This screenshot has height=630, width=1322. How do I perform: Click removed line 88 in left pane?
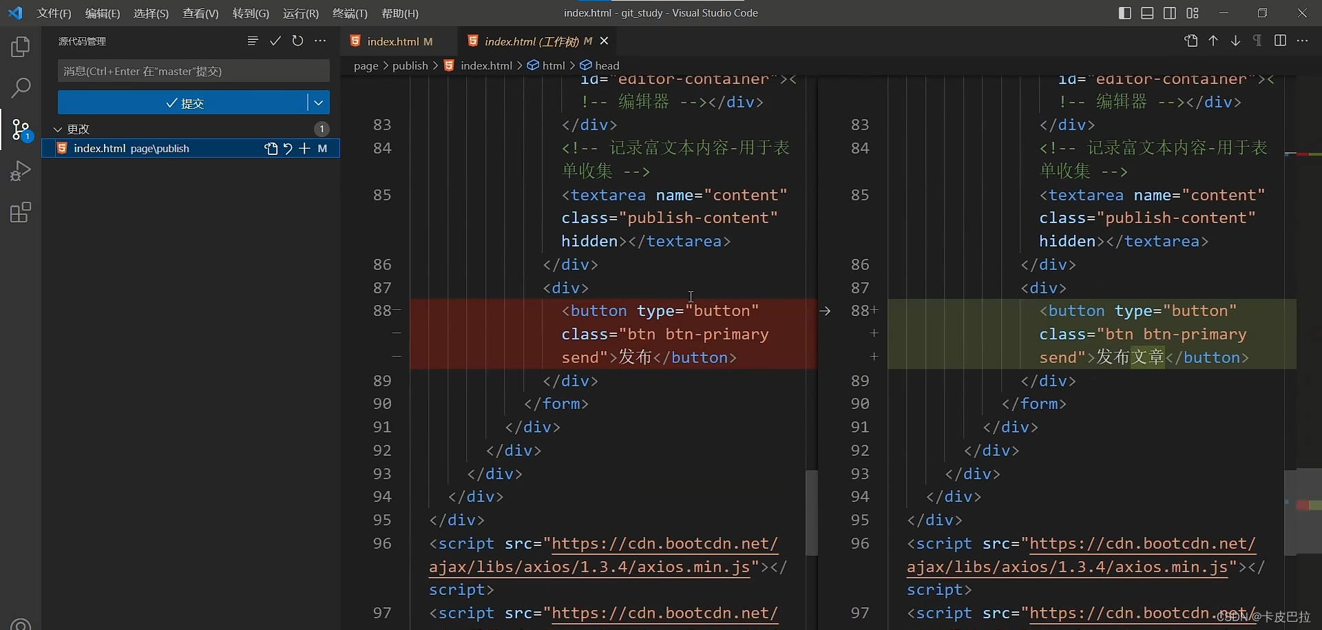(613, 334)
